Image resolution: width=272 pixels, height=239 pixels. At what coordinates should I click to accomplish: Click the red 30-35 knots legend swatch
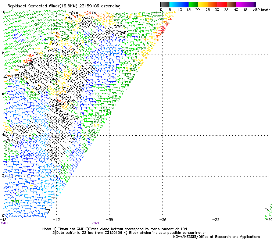(222, 4)
